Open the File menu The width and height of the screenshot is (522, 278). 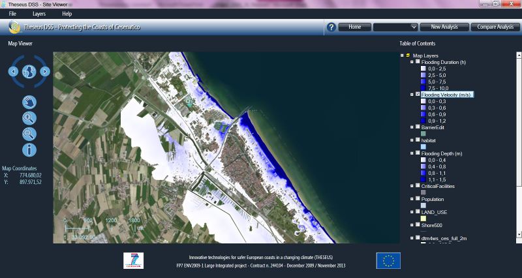(x=12, y=14)
